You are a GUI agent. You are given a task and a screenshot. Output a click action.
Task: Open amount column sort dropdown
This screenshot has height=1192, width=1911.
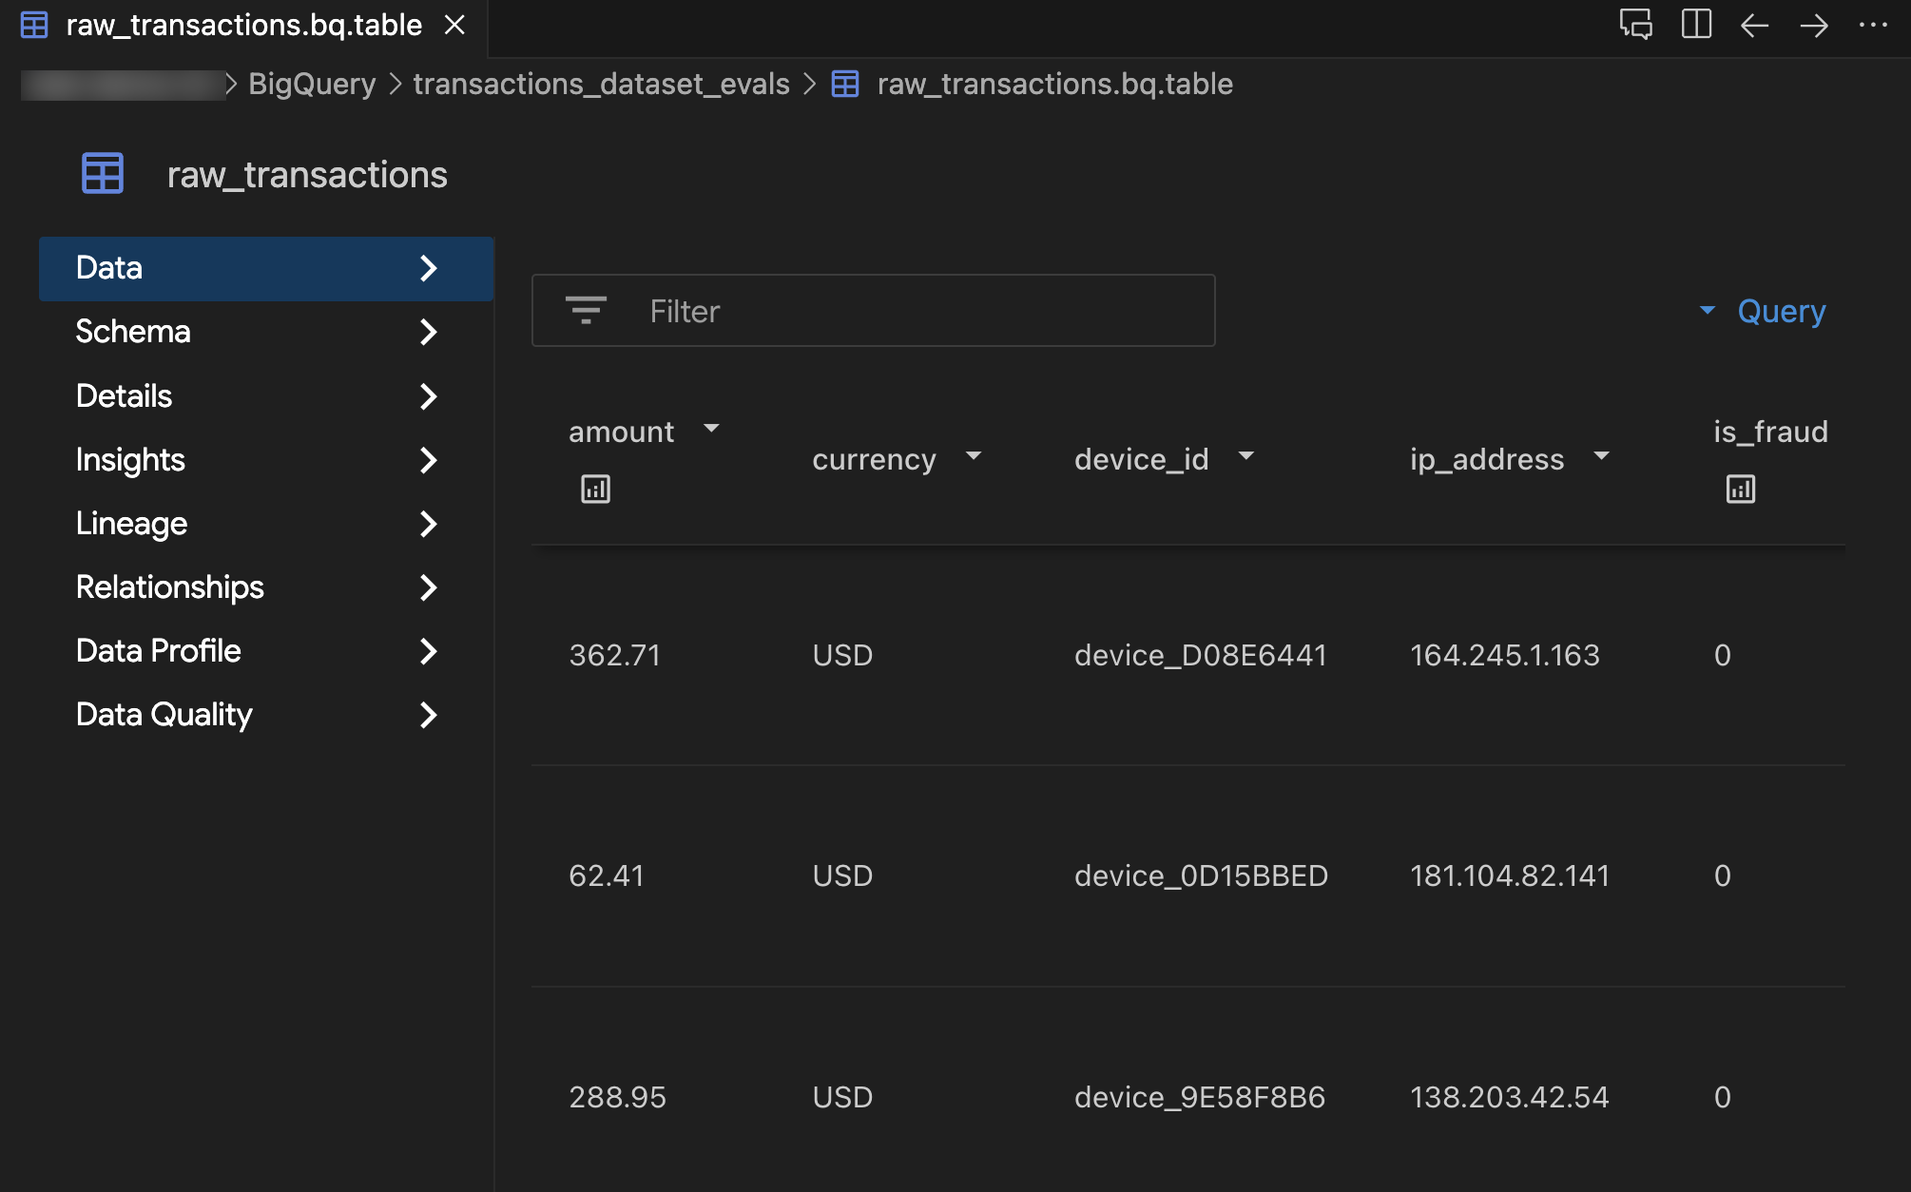tap(711, 429)
